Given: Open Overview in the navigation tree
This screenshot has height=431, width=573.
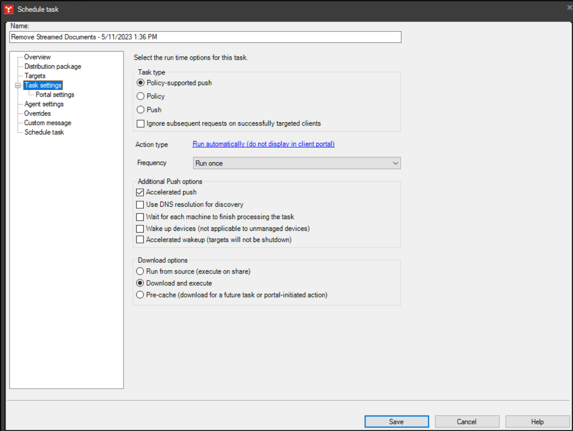Looking at the screenshot, I should coord(38,57).
